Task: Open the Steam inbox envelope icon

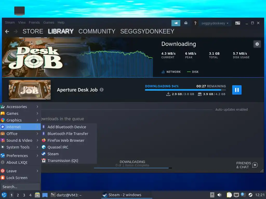Action: [x=186, y=23]
